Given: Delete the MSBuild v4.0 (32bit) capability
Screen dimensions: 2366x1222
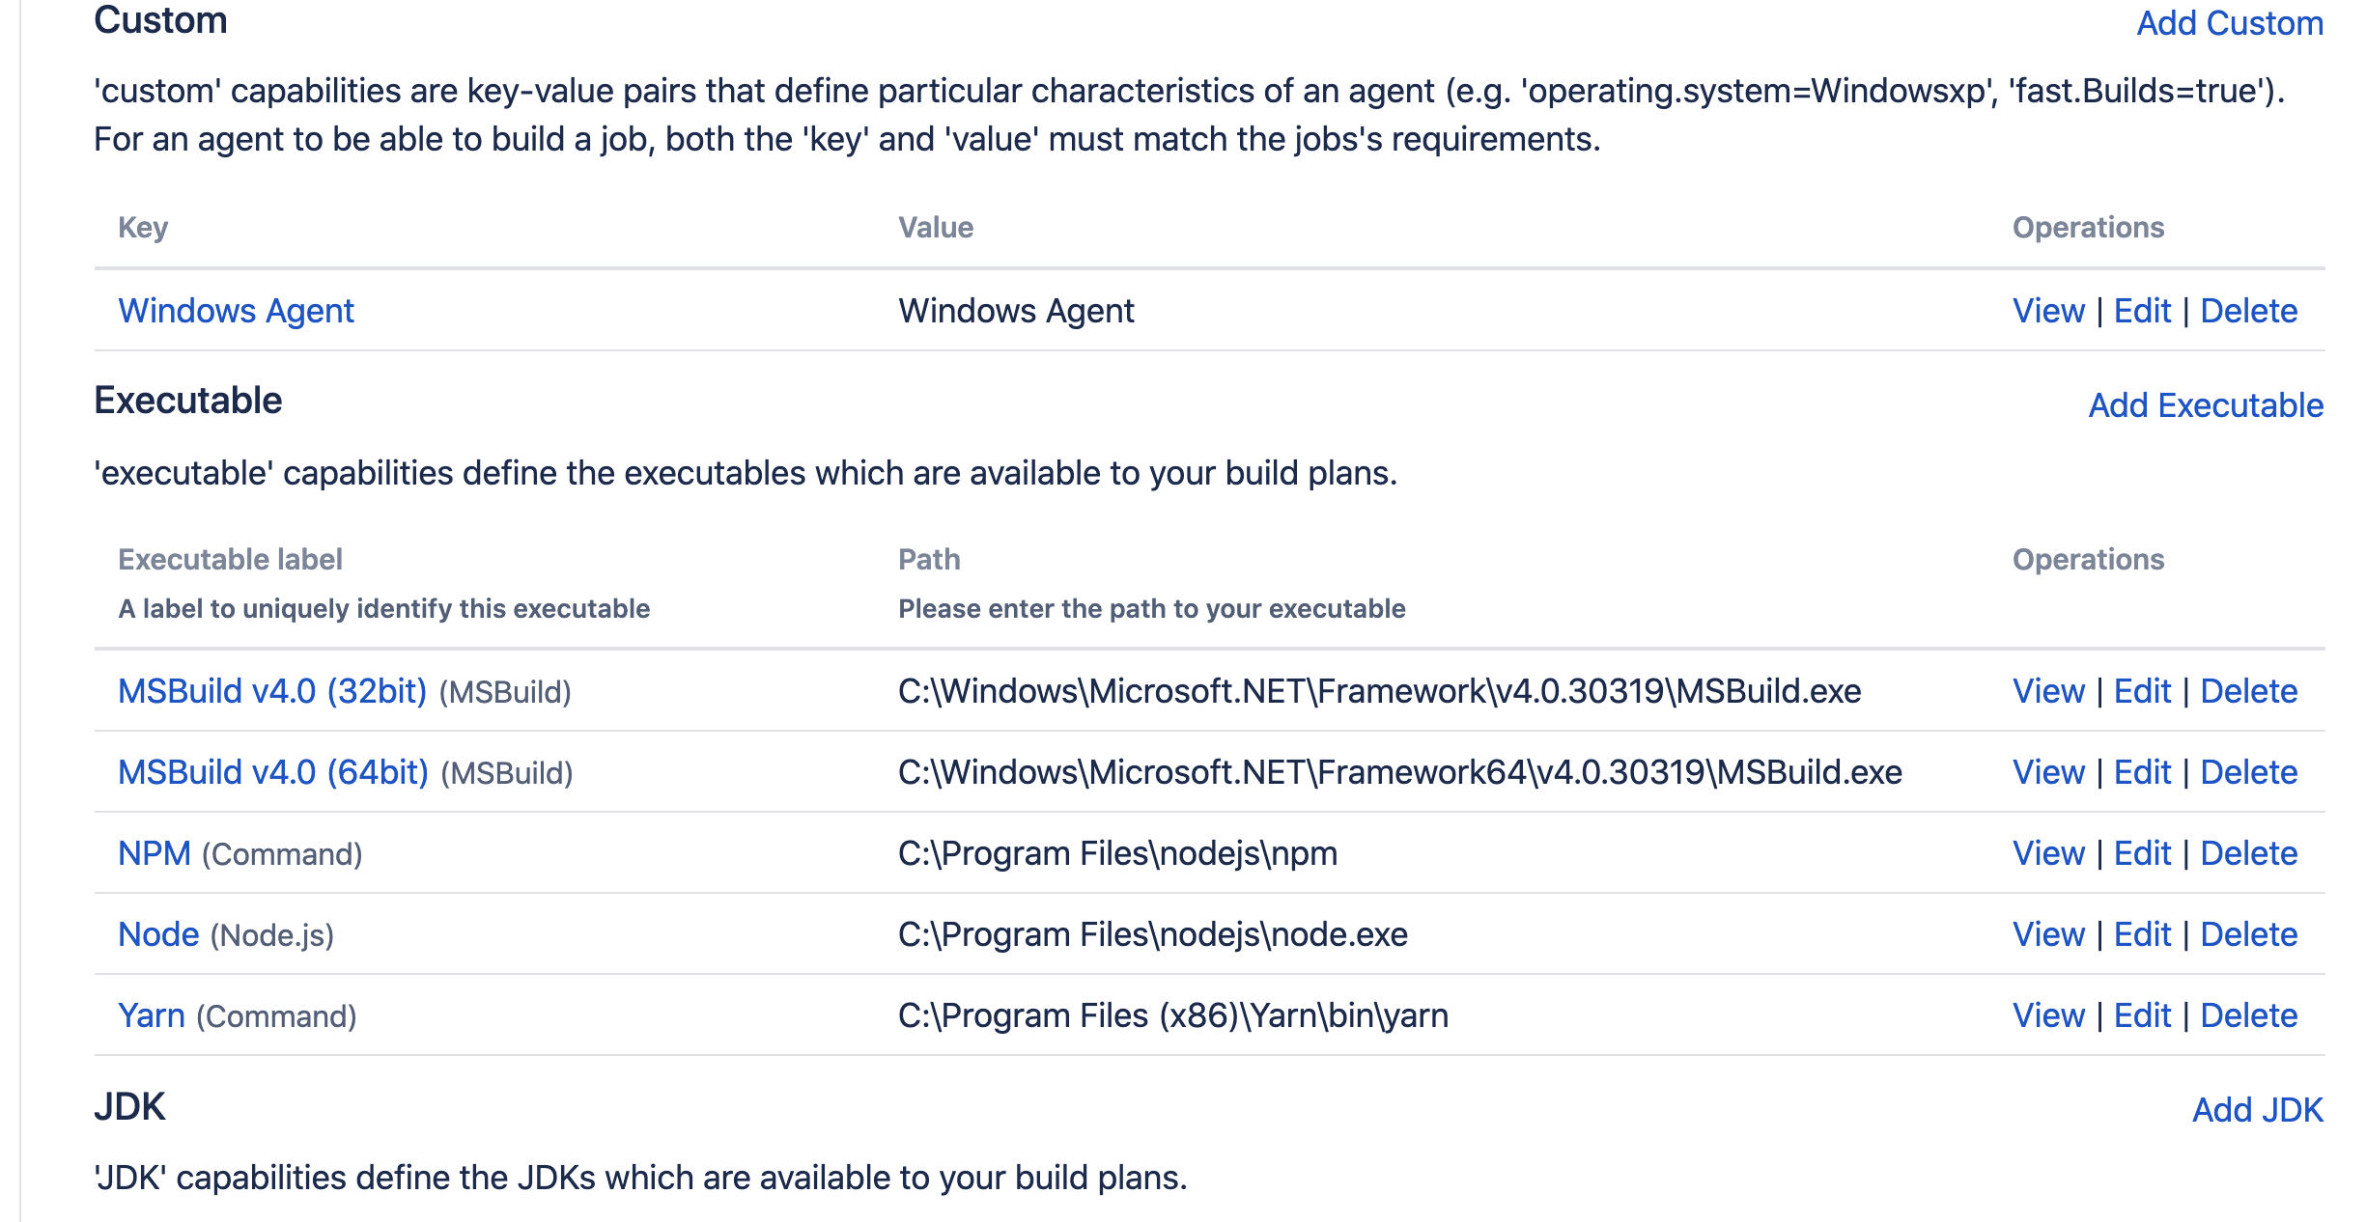Looking at the screenshot, I should point(2248,691).
